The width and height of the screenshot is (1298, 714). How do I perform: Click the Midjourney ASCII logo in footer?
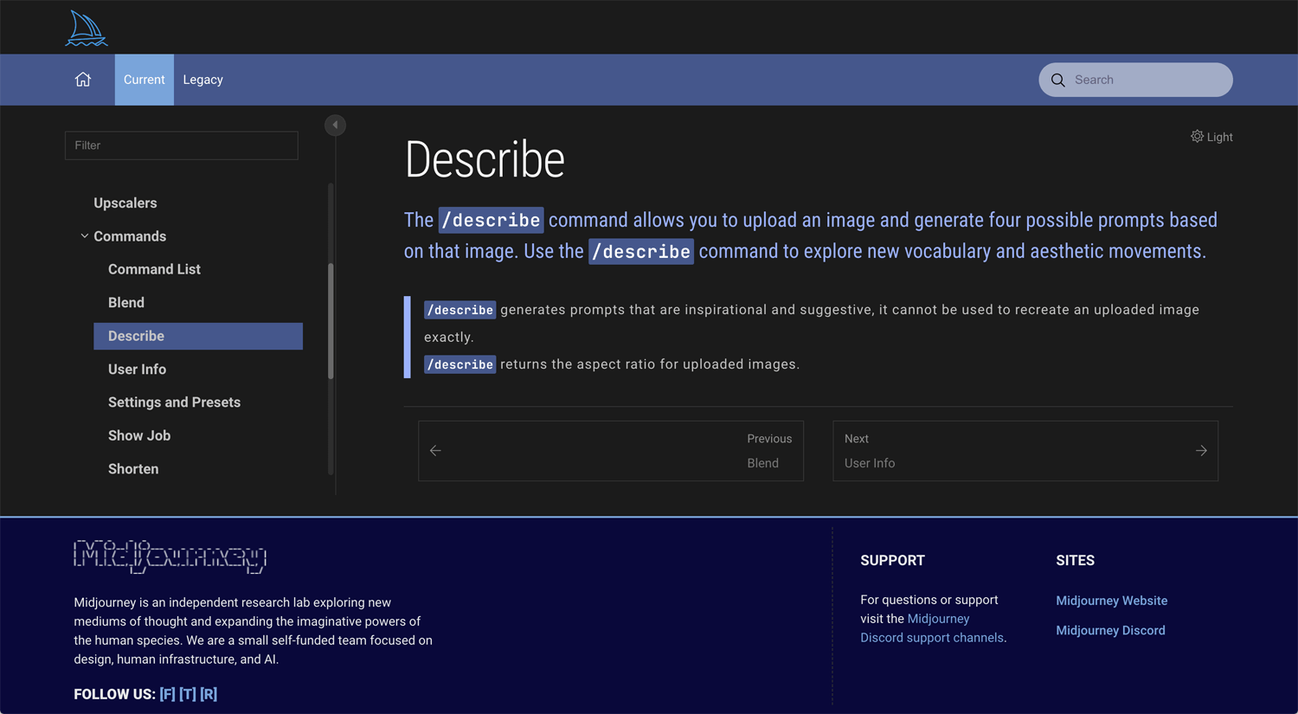(170, 556)
